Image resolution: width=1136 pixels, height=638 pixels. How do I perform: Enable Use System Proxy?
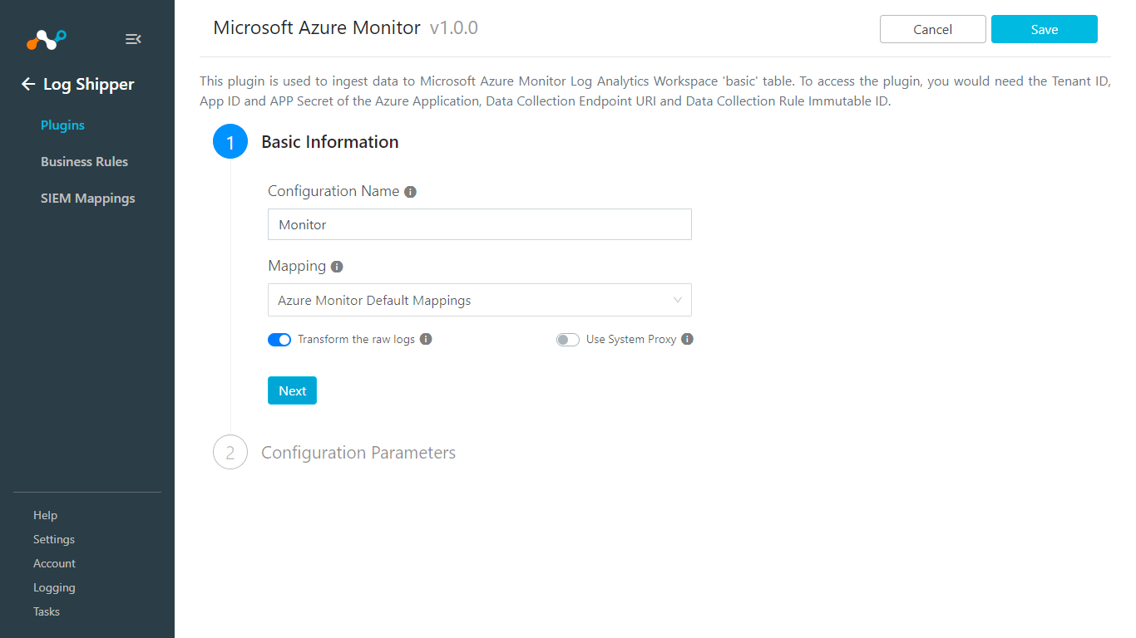567,340
